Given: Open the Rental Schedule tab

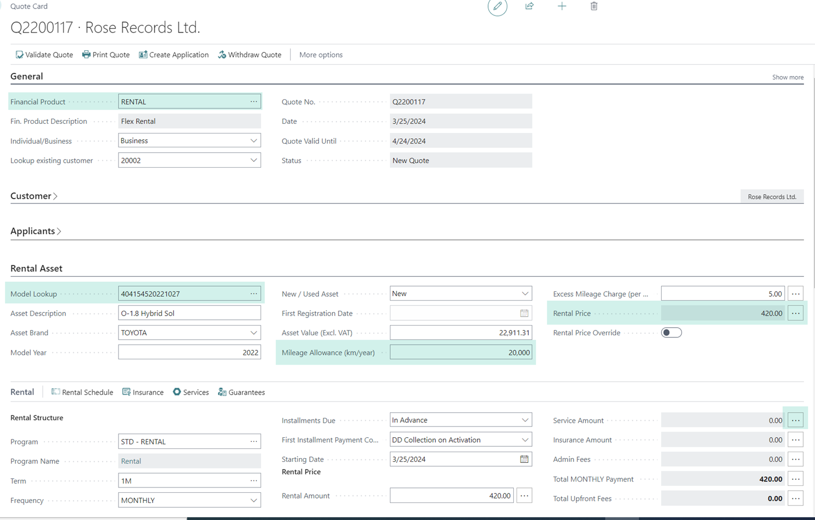Looking at the screenshot, I should [82, 392].
